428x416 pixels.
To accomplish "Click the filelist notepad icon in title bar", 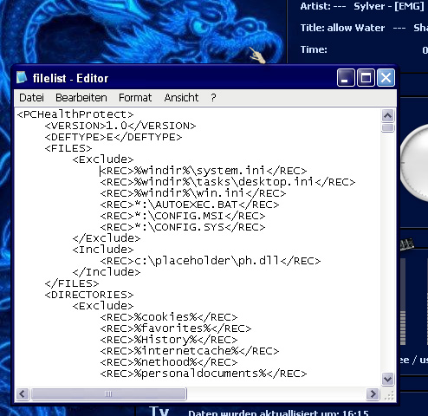I will click(22, 77).
